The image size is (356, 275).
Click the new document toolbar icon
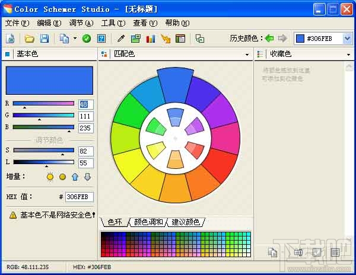(11, 39)
